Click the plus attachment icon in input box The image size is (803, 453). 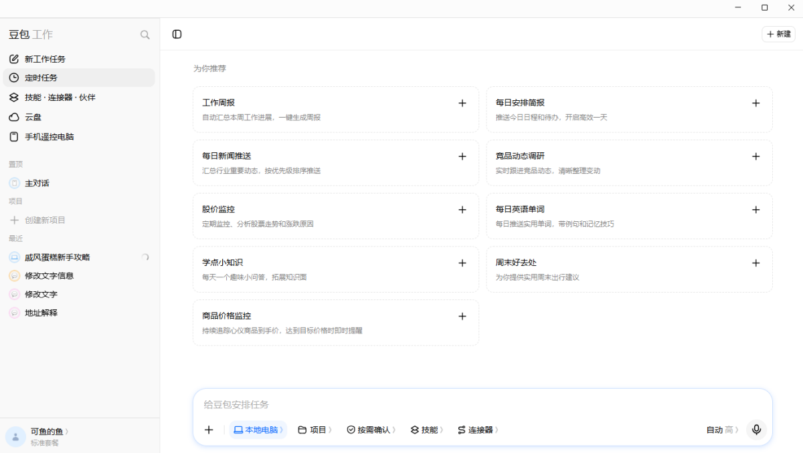[209, 430]
